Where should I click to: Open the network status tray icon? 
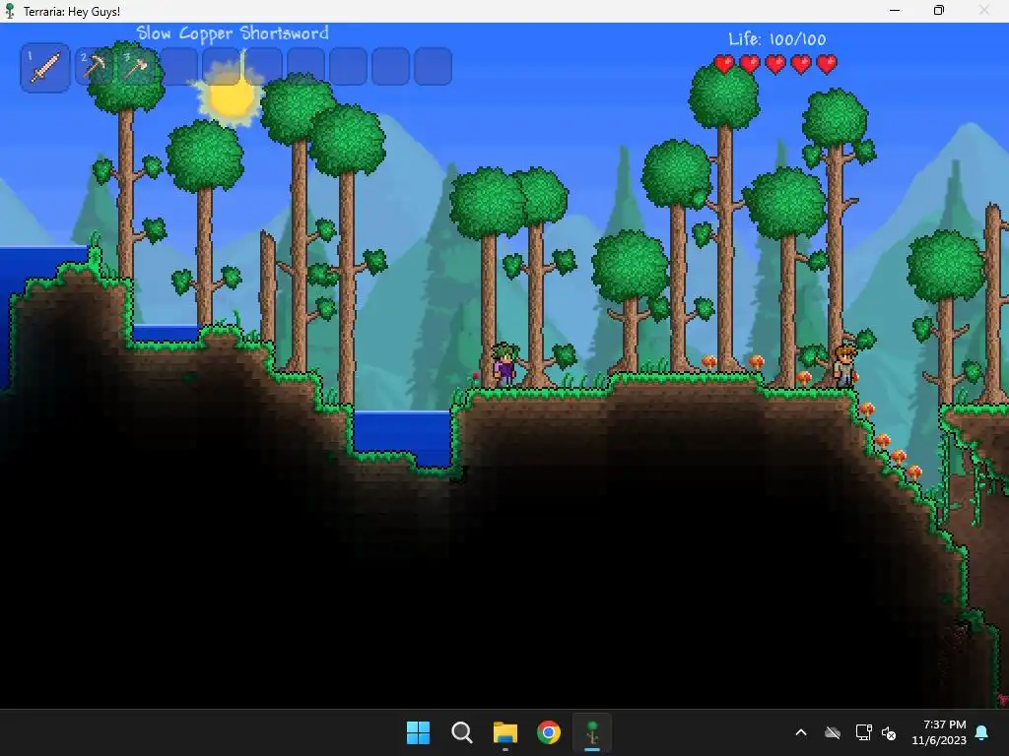tap(863, 732)
